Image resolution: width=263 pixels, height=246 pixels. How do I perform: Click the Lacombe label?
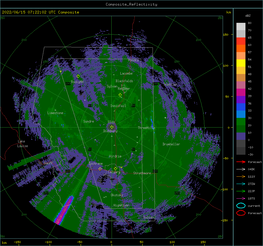[x=126, y=73]
